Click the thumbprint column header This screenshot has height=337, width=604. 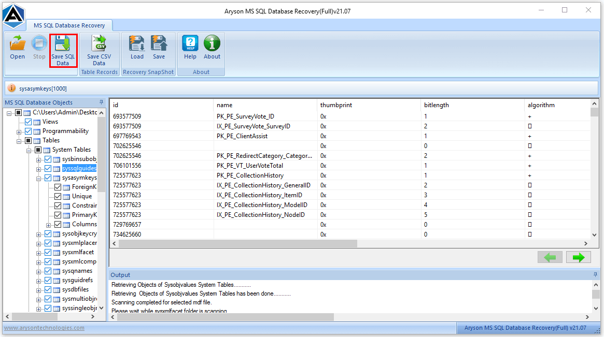(x=369, y=105)
